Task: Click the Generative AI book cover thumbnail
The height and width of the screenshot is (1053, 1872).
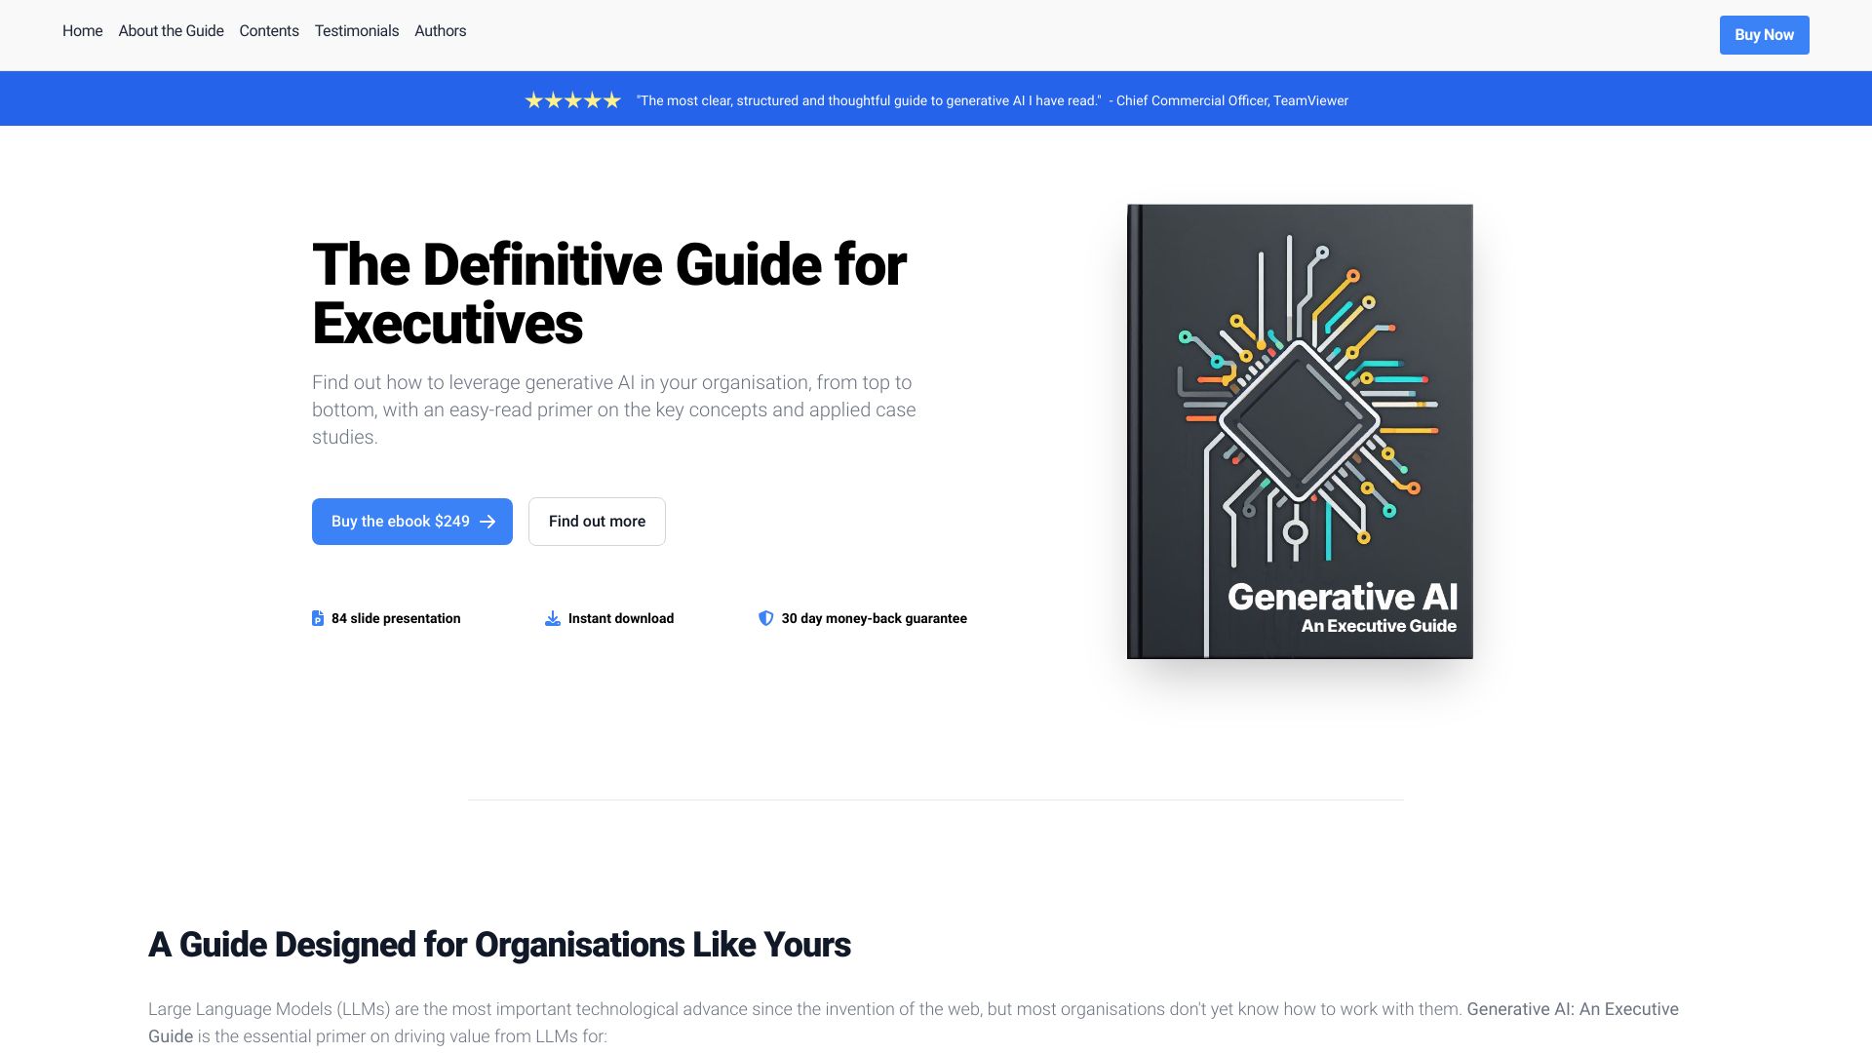Action: [x=1298, y=429]
